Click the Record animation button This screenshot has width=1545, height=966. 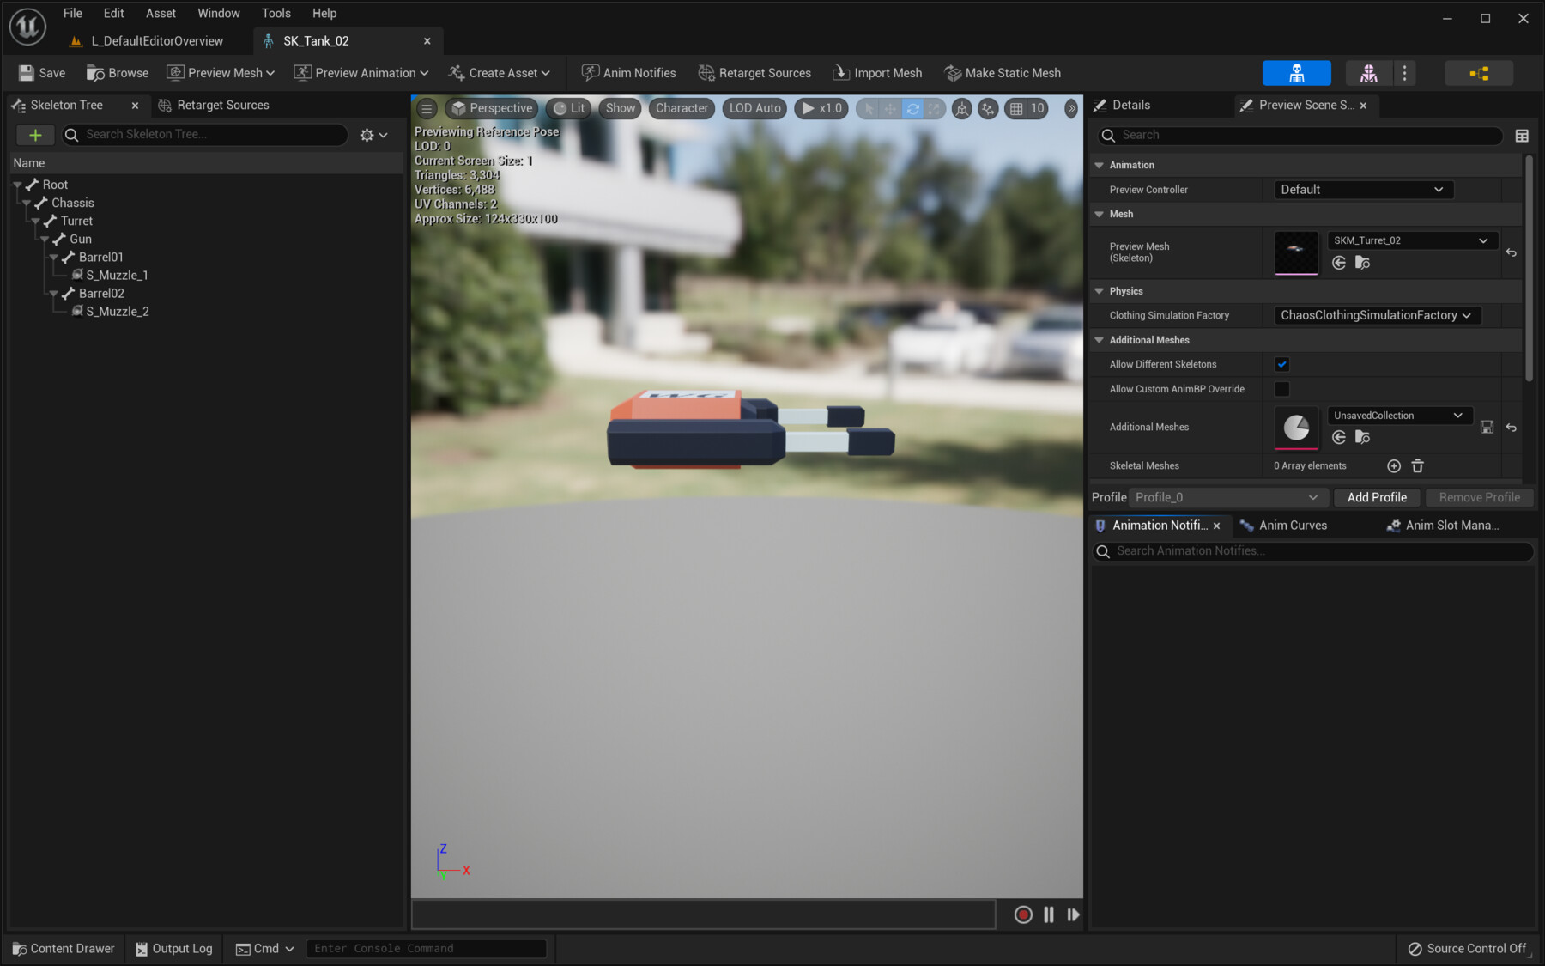point(1023,915)
